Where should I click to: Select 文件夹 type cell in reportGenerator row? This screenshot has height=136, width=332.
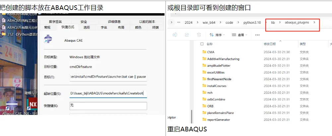coord(304,119)
